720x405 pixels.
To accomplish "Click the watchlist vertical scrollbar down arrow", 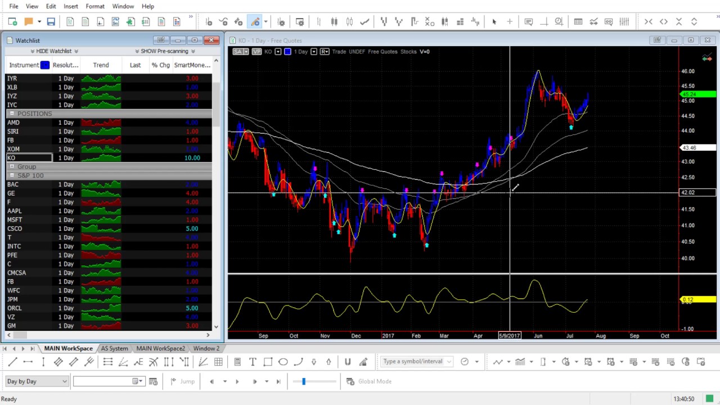I will [x=217, y=326].
